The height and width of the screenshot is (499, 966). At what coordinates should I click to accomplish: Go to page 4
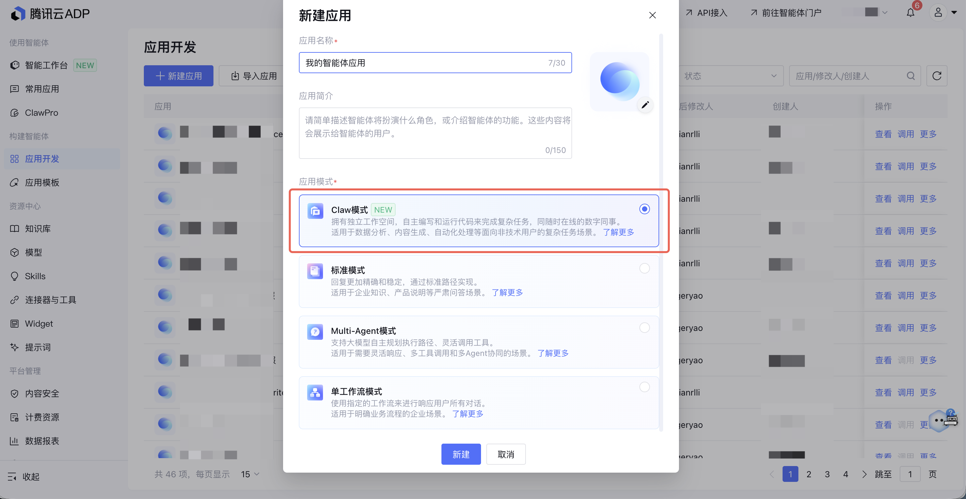pos(846,474)
